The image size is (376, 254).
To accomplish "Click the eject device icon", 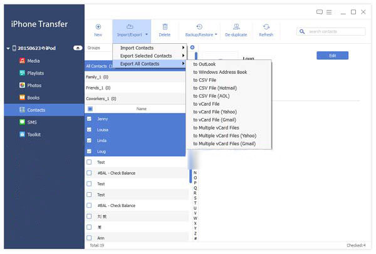I will point(78,48).
